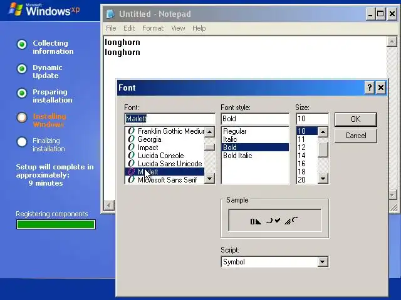Select size 20 in size list

coord(307,180)
